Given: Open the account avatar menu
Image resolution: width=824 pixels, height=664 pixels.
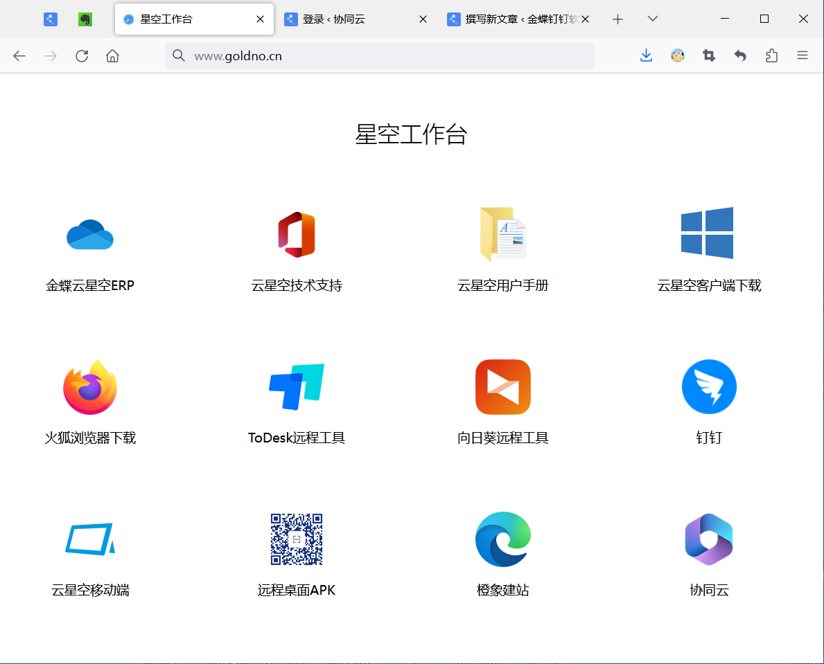Looking at the screenshot, I should pos(677,55).
